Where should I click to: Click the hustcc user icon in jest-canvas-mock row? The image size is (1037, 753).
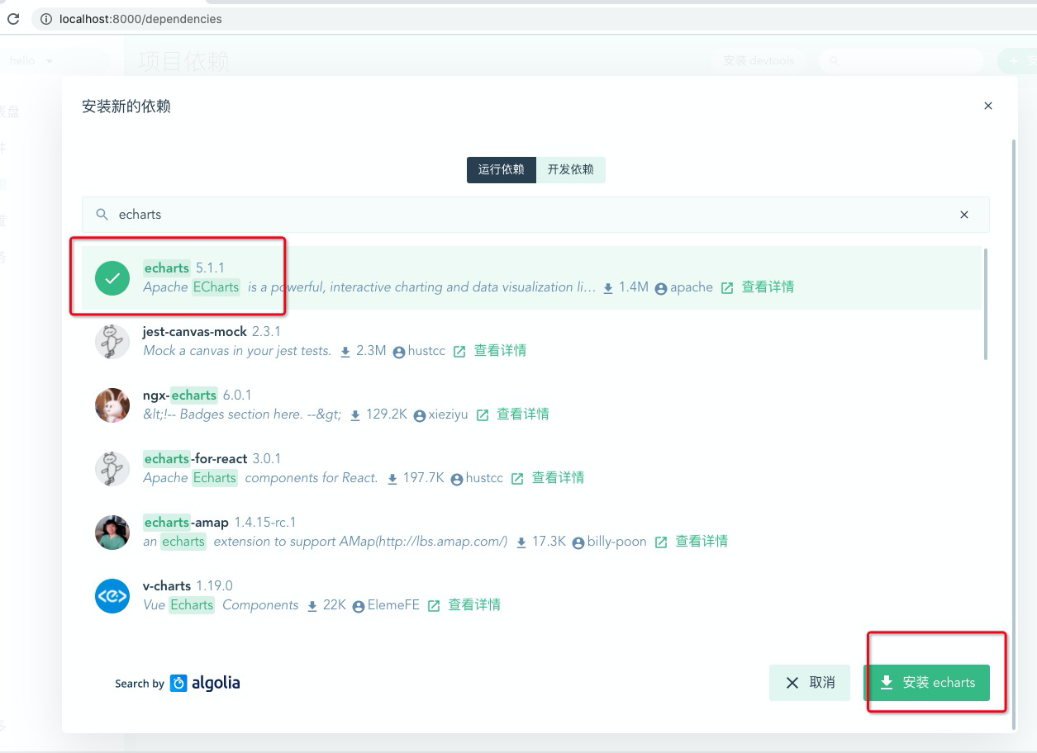(x=399, y=352)
